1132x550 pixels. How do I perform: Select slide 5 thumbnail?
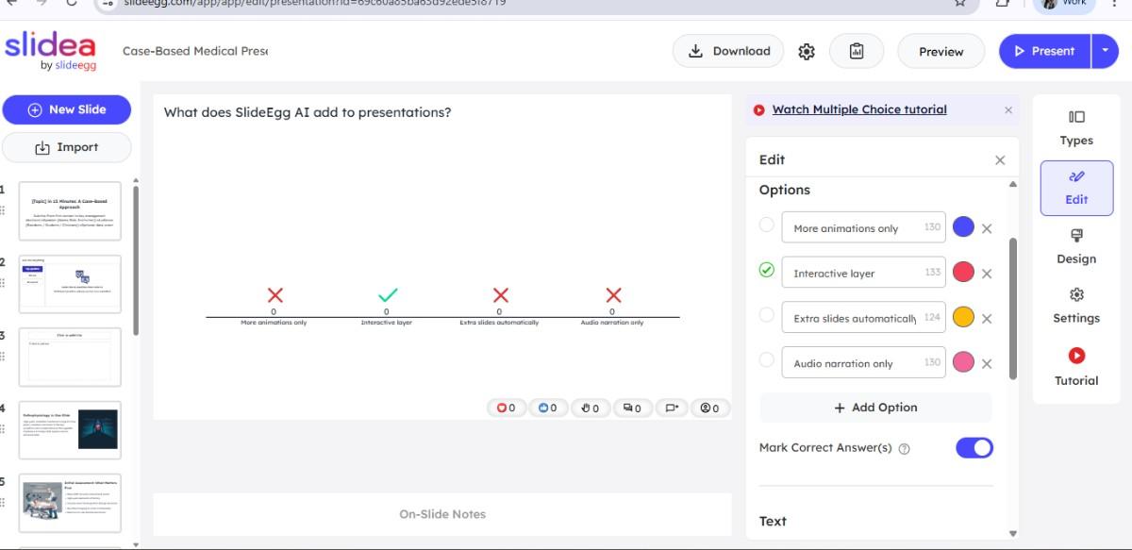[70, 503]
